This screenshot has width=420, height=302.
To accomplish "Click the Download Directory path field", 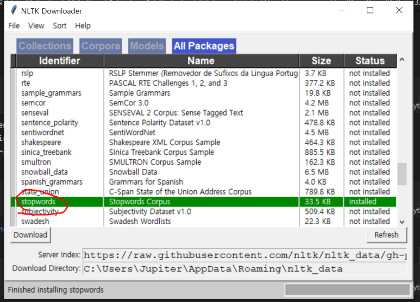I will pos(245,268).
